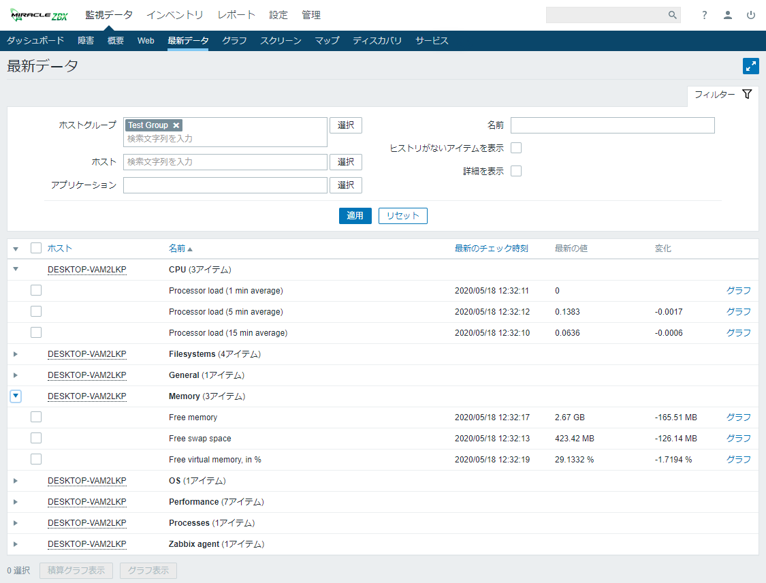Tick the checkbox for Free memory row
The height and width of the screenshot is (583, 766).
click(36, 417)
